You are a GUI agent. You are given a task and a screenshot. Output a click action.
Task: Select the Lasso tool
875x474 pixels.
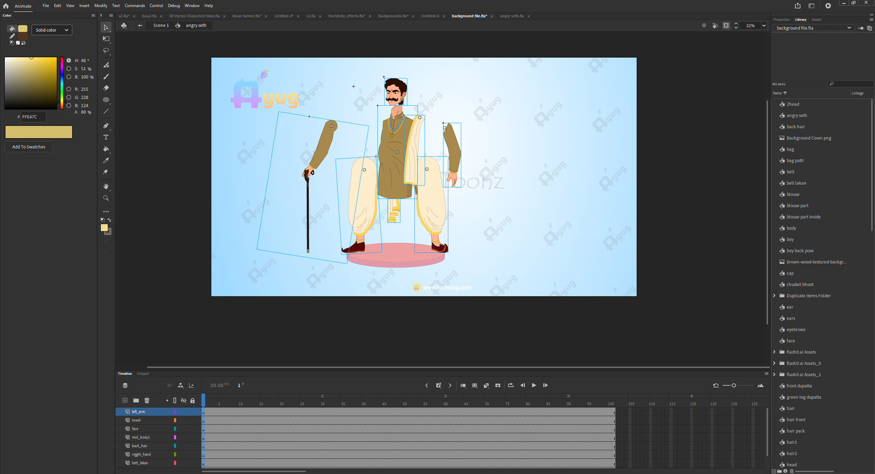(106, 51)
